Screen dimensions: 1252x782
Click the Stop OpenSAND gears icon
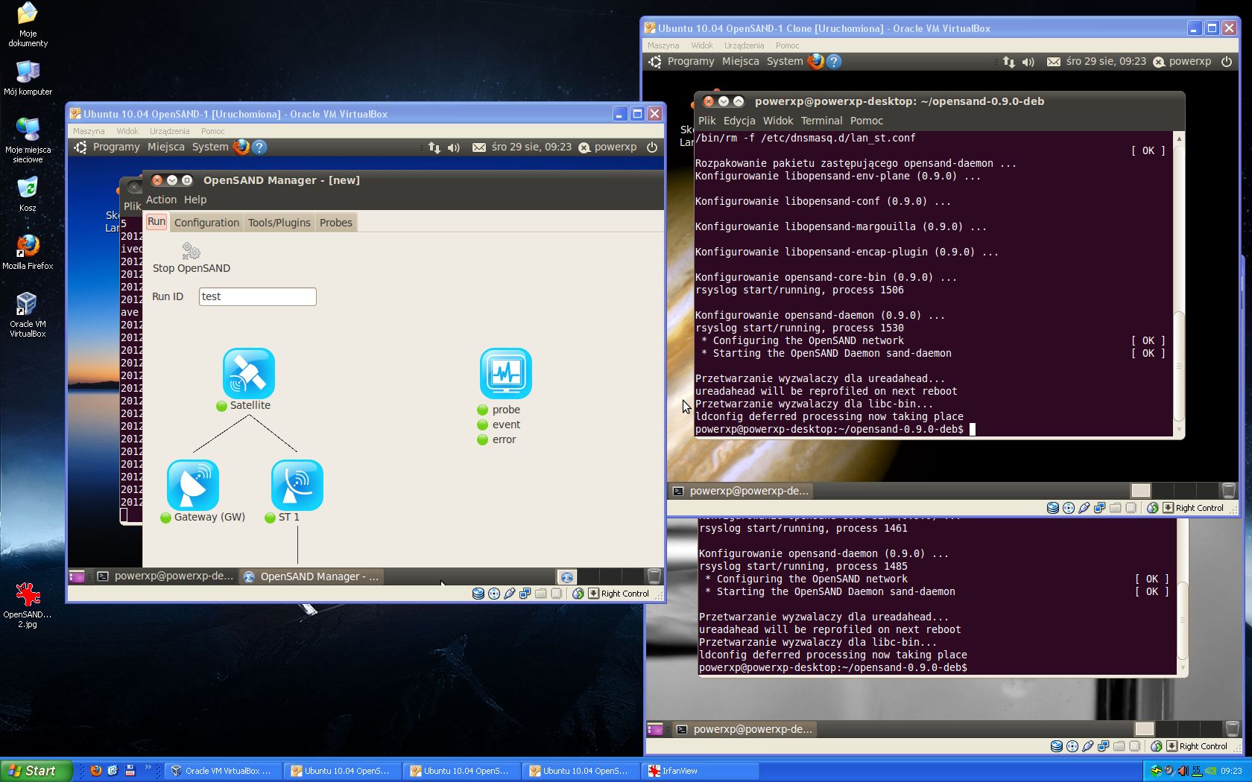click(191, 251)
